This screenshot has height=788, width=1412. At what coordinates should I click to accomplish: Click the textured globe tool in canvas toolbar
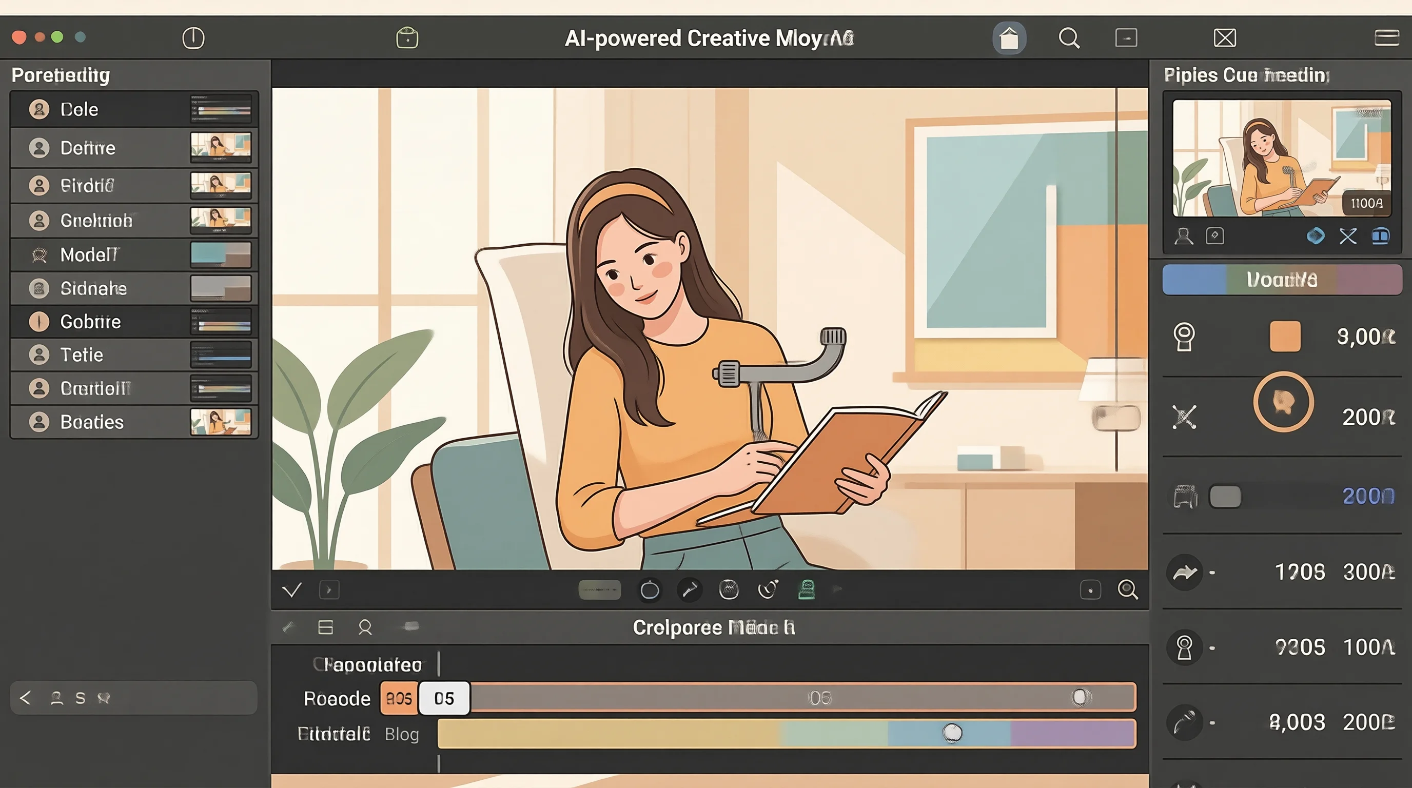[x=729, y=590]
